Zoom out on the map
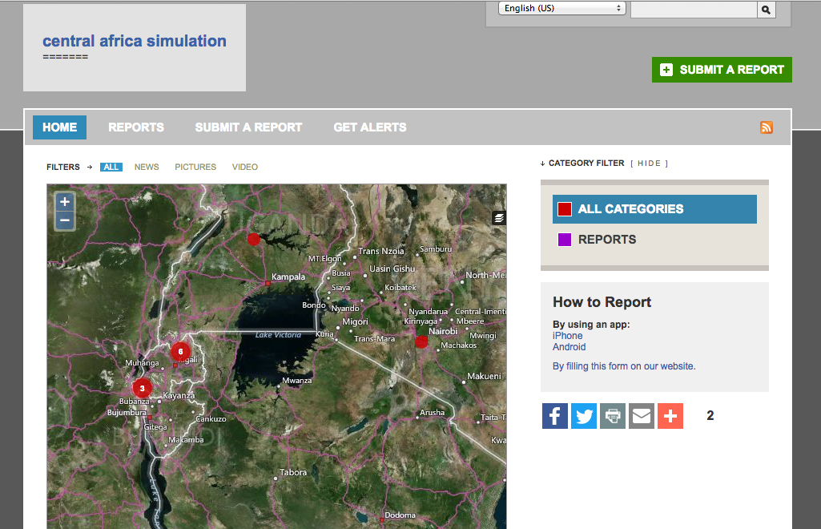Screen dimensions: 821x529 [x=65, y=220]
